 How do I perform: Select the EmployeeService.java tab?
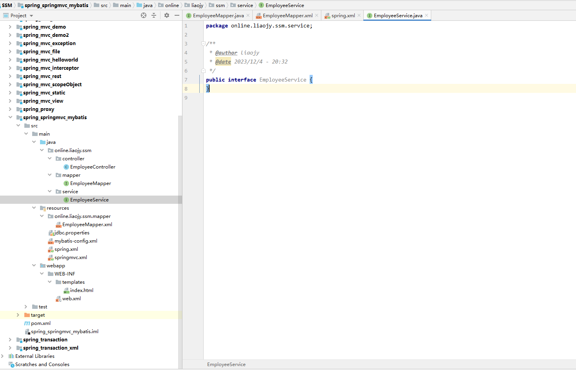(x=398, y=16)
